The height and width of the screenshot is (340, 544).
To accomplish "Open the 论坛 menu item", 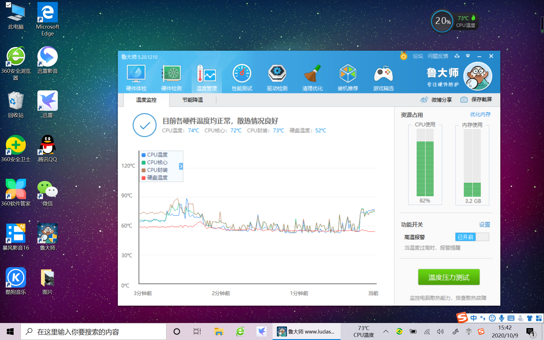I will click(417, 56).
